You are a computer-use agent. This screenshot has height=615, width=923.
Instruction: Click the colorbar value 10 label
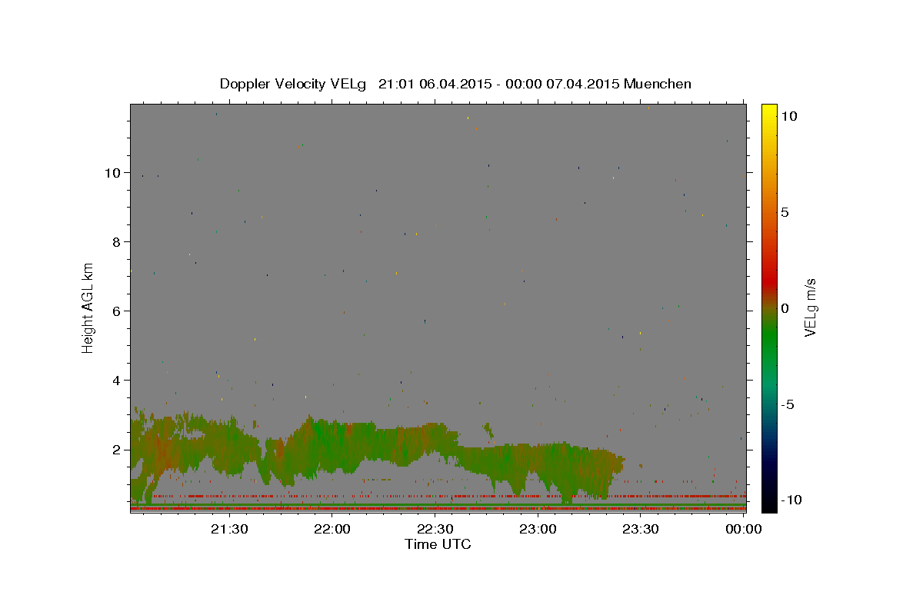pyautogui.click(x=789, y=115)
